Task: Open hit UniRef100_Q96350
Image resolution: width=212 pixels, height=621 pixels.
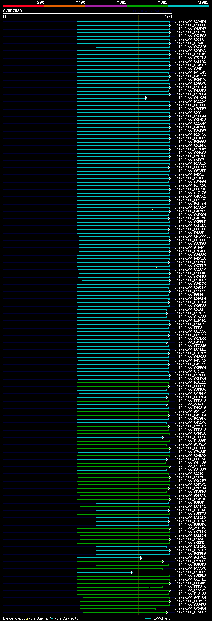Action: [190, 32]
